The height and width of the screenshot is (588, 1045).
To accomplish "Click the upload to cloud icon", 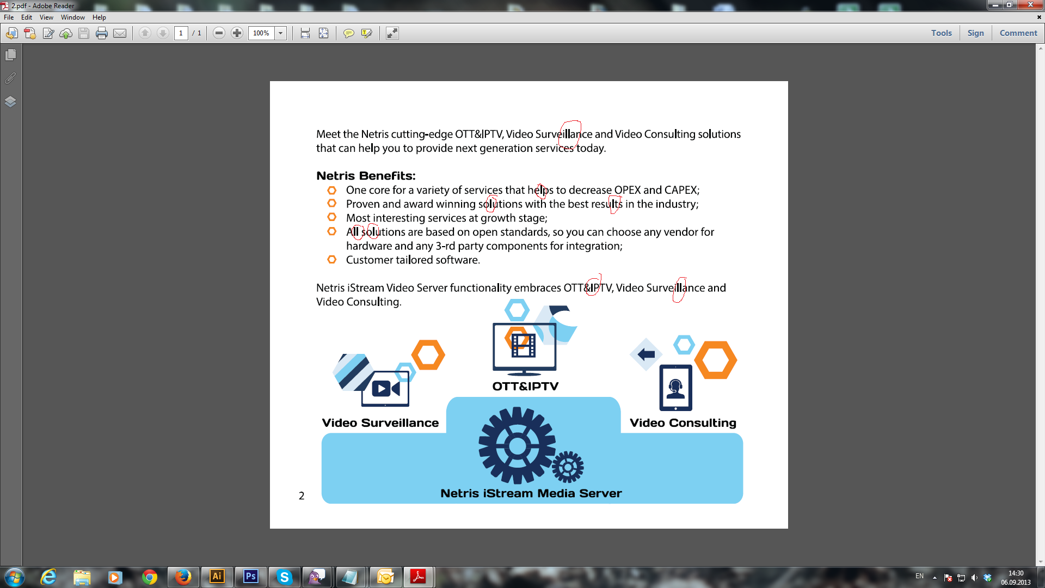I will coord(66,33).
